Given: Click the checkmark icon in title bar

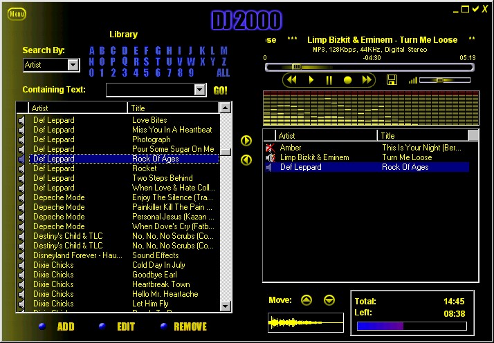Looking at the screenshot, I should pyautogui.click(x=475, y=9).
